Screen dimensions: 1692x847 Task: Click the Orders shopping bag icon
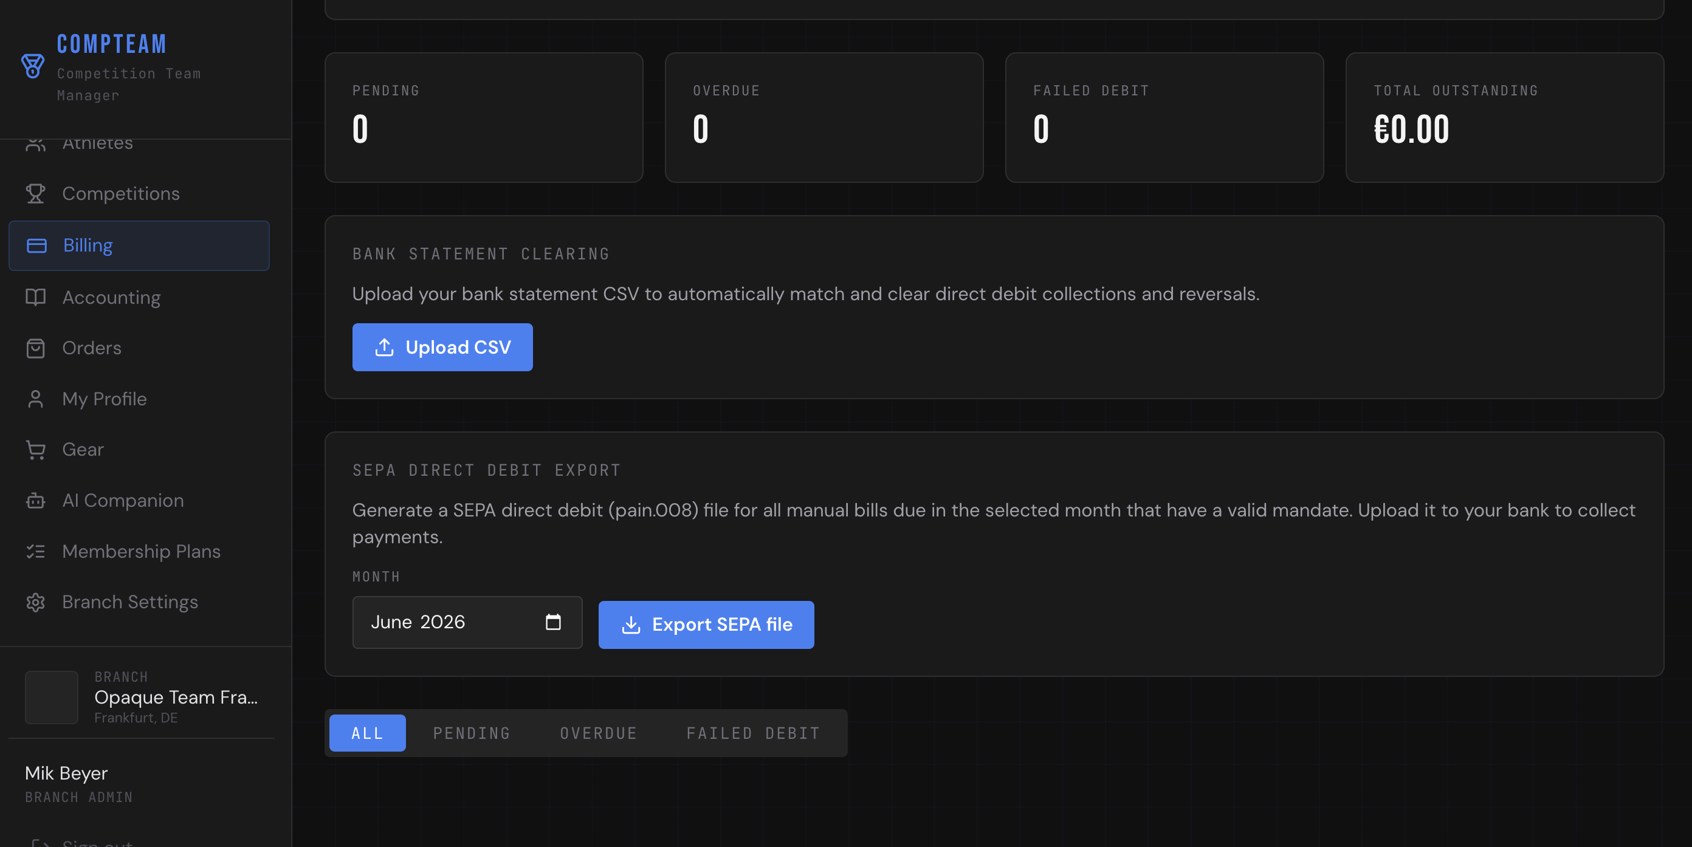pos(35,348)
